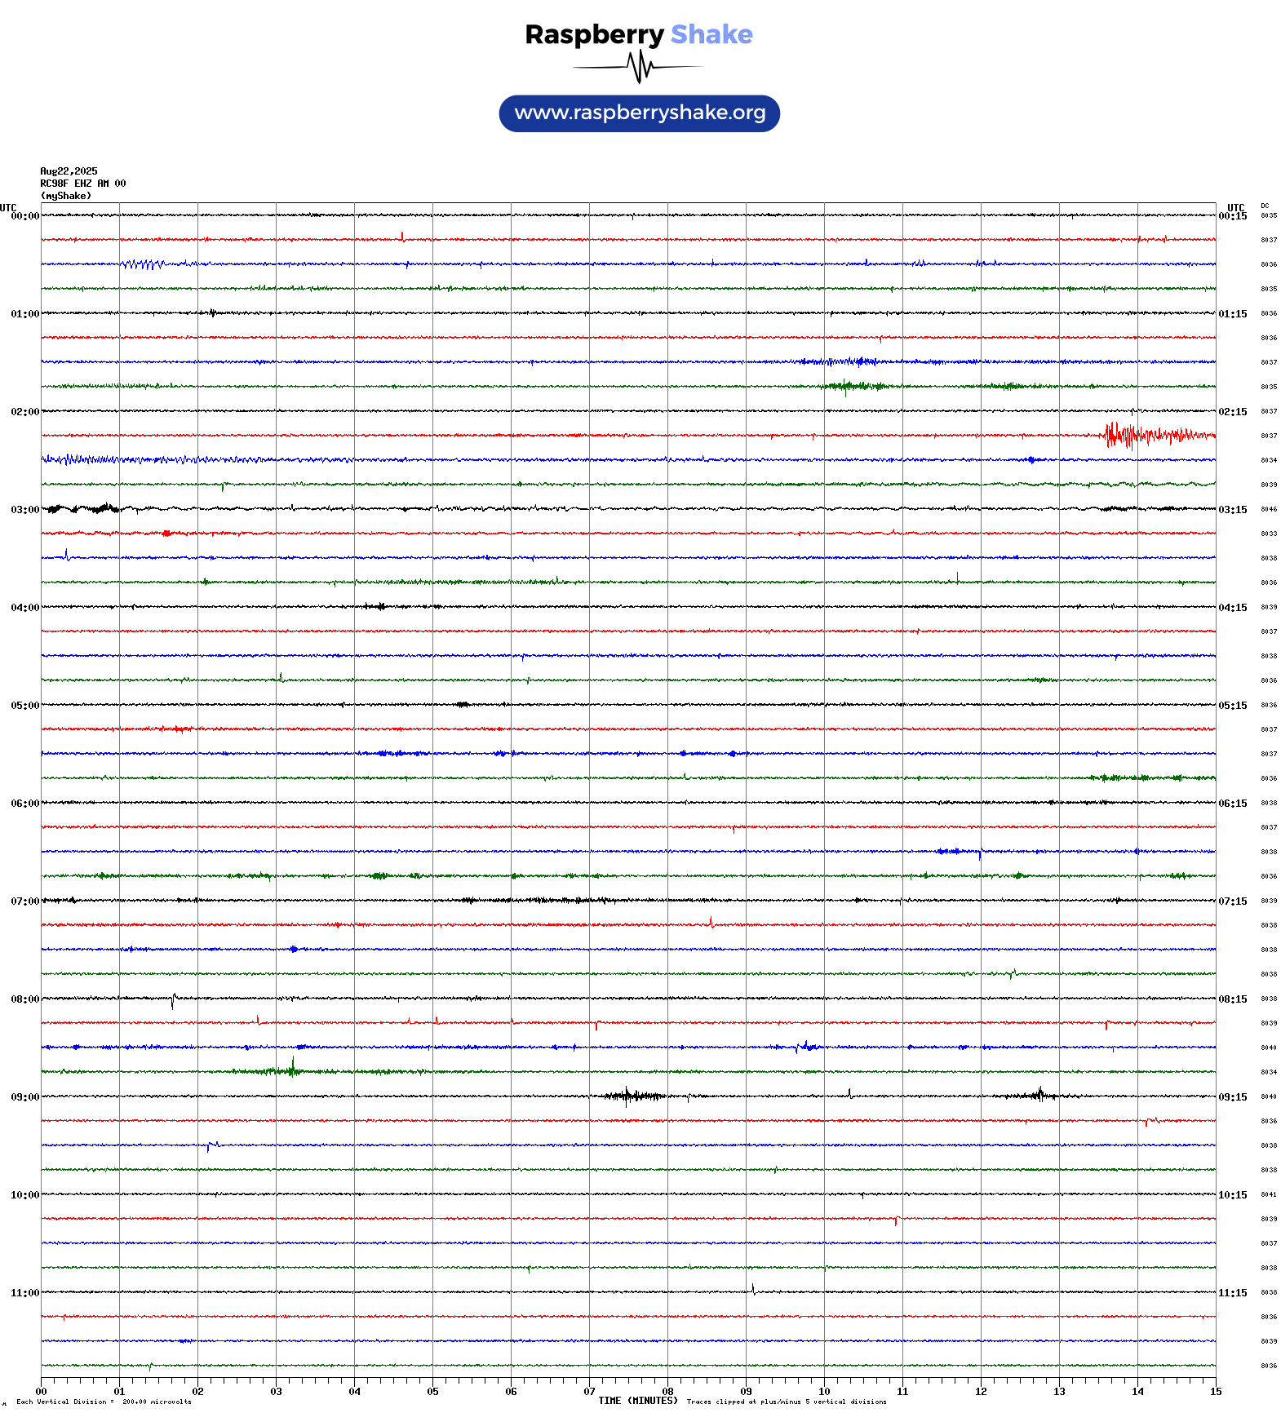Click minute axis label 10 at bottom
This screenshot has width=1281, height=1413.
[824, 1392]
